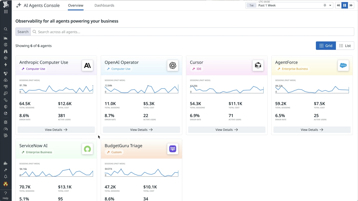This screenshot has width=358, height=201.
Task: Open the bug icon in sidebar
Action: click(6, 122)
